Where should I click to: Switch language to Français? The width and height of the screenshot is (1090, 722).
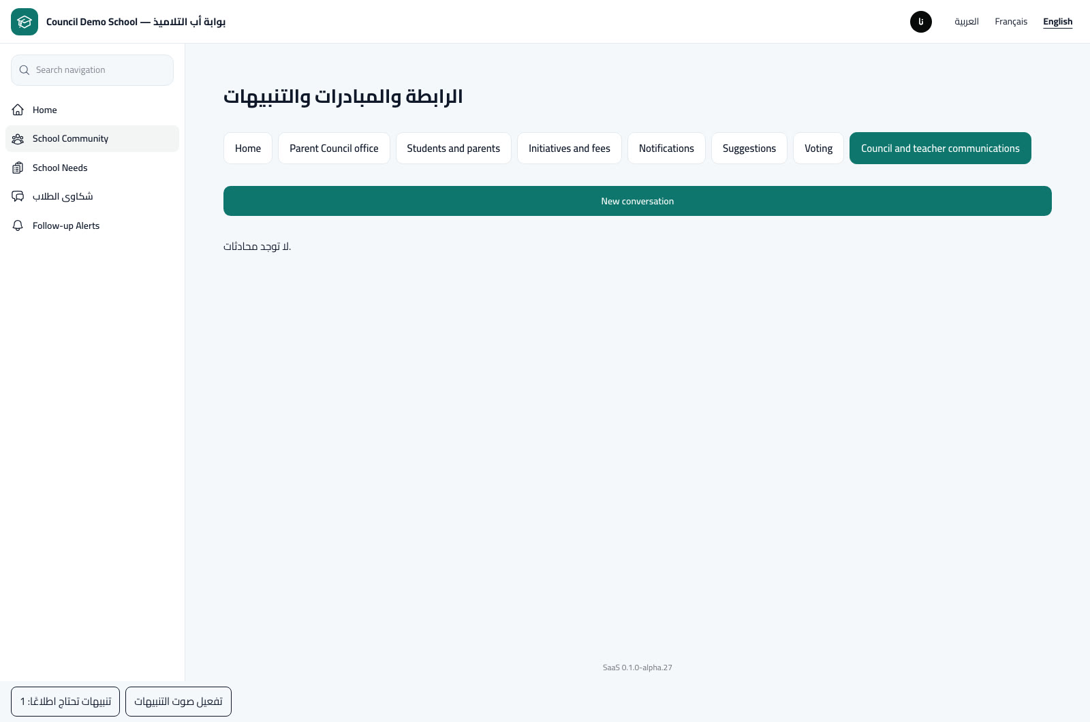1011,22
